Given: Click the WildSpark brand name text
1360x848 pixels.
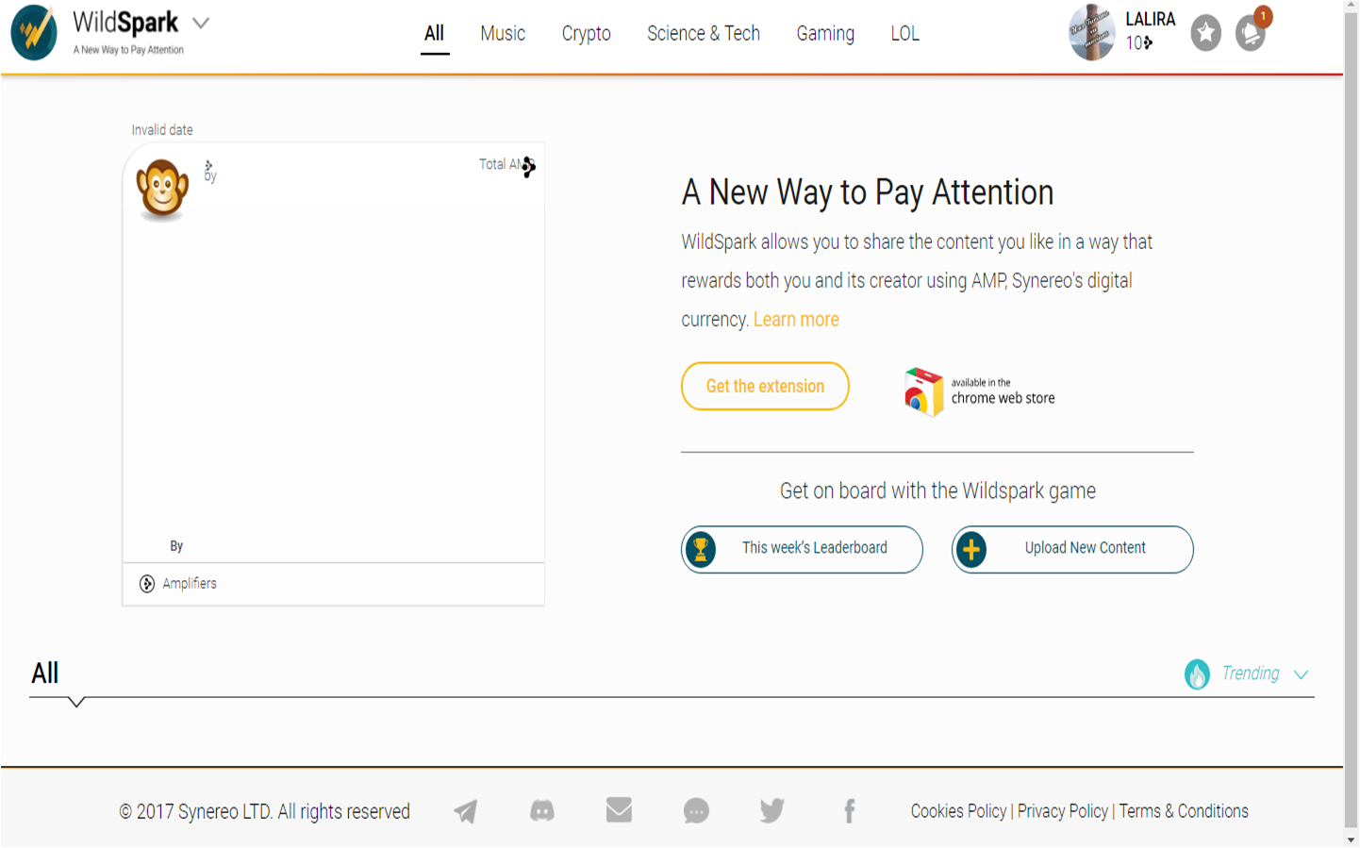Looking at the screenshot, I should click(x=125, y=23).
